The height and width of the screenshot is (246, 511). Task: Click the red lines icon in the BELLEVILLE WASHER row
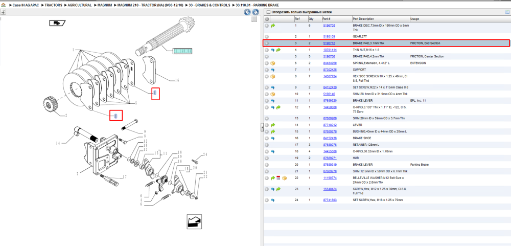(x=278, y=178)
